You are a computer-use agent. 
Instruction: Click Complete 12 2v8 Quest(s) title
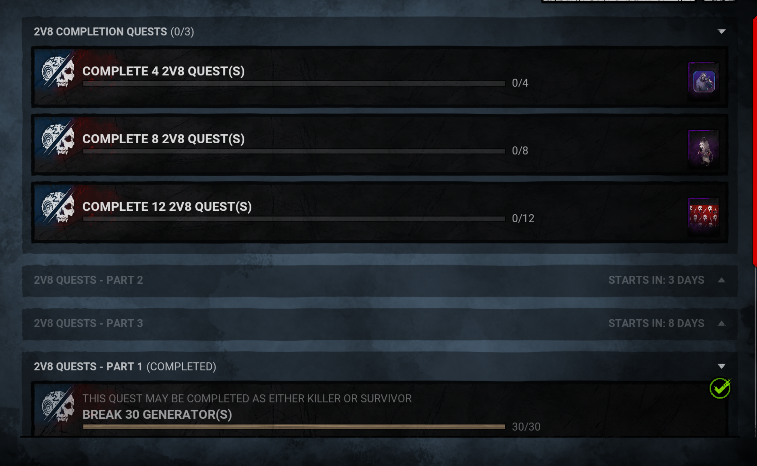click(x=167, y=207)
